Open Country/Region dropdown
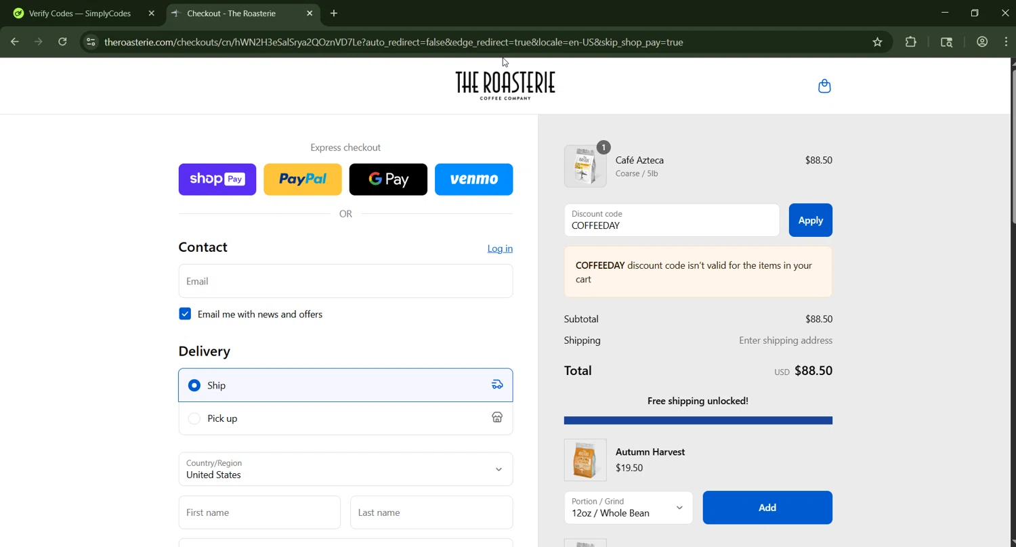The width and height of the screenshot is (1016, 547). (345, 469)
